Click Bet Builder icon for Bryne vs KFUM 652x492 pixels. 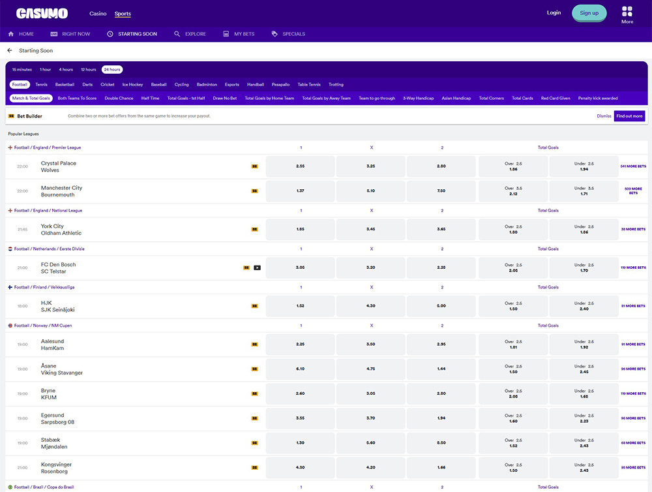coord(254,393)
